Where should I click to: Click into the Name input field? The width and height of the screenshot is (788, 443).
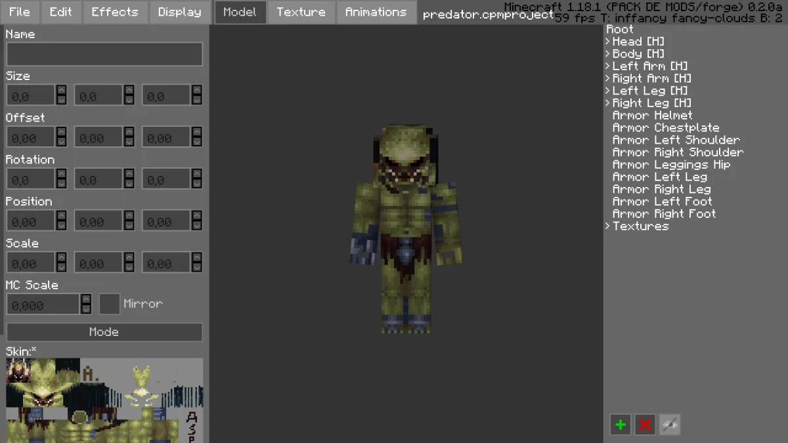[x=104, y=54]
